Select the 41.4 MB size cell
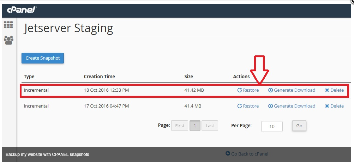Image resolution: width=354 pixels, height=164 pixels. pyautogui.click(x=193, y=106)
